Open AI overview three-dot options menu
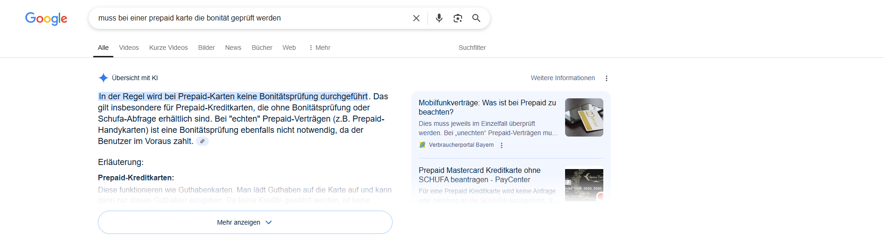Viewport: 884px width, 240px height. 606,78
